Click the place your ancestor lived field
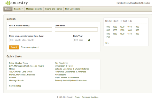 [x=40, y=40]
